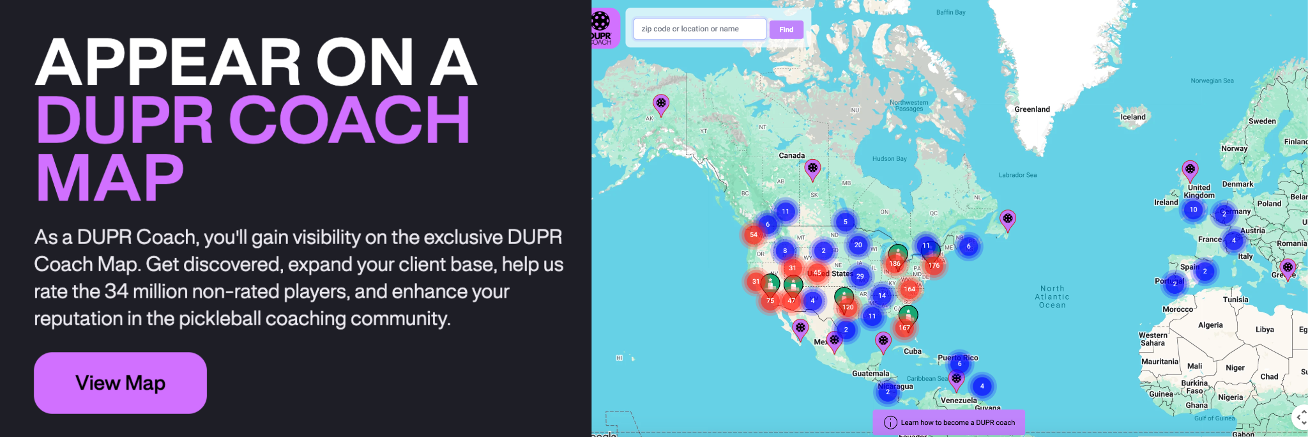The height and width of the screenshot is (437, 1308).
Task: Click the green facility pin above 167
Action: click(908, 314)
